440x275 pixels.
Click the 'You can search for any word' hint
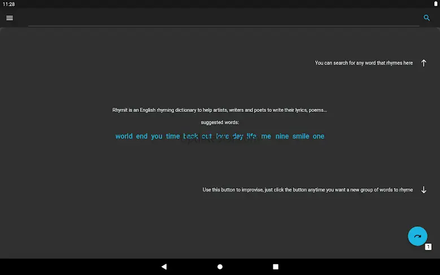pyautogui.click(x=364, y=63)
